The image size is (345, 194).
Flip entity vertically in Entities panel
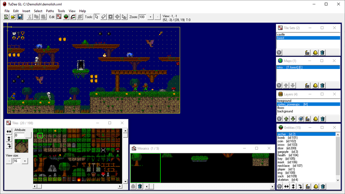click(x=293, y=187)
